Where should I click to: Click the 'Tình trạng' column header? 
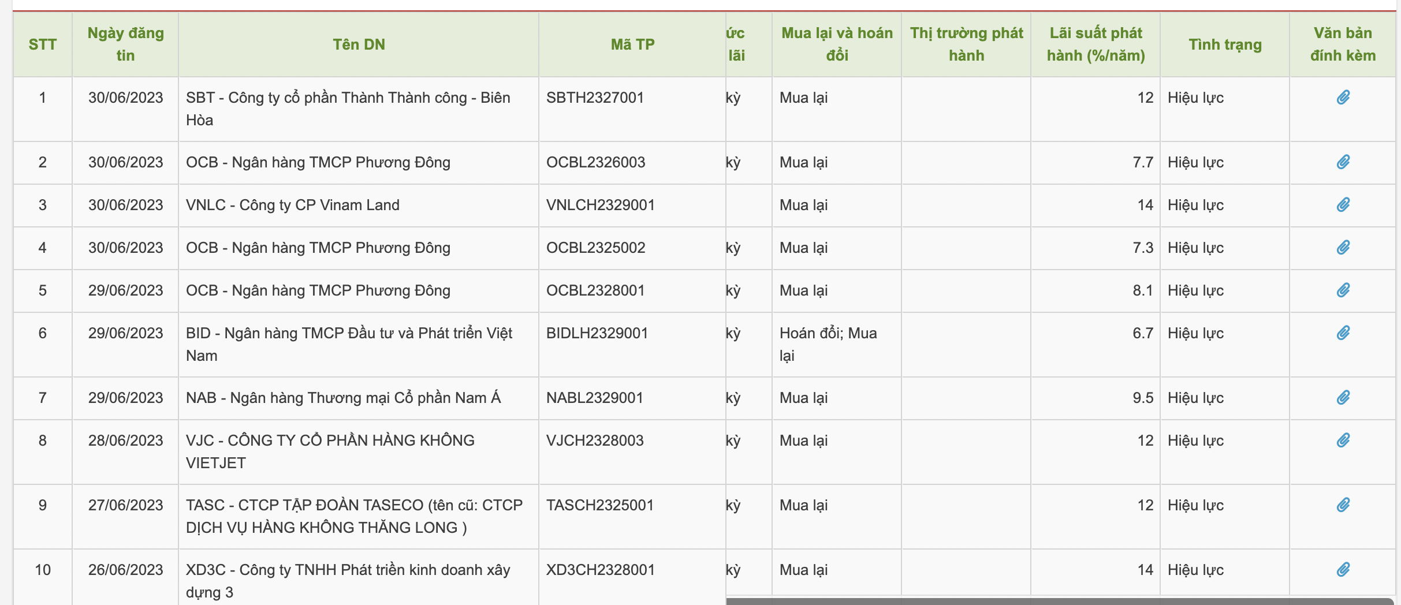pyautogui.click(x=1225, y=44)
